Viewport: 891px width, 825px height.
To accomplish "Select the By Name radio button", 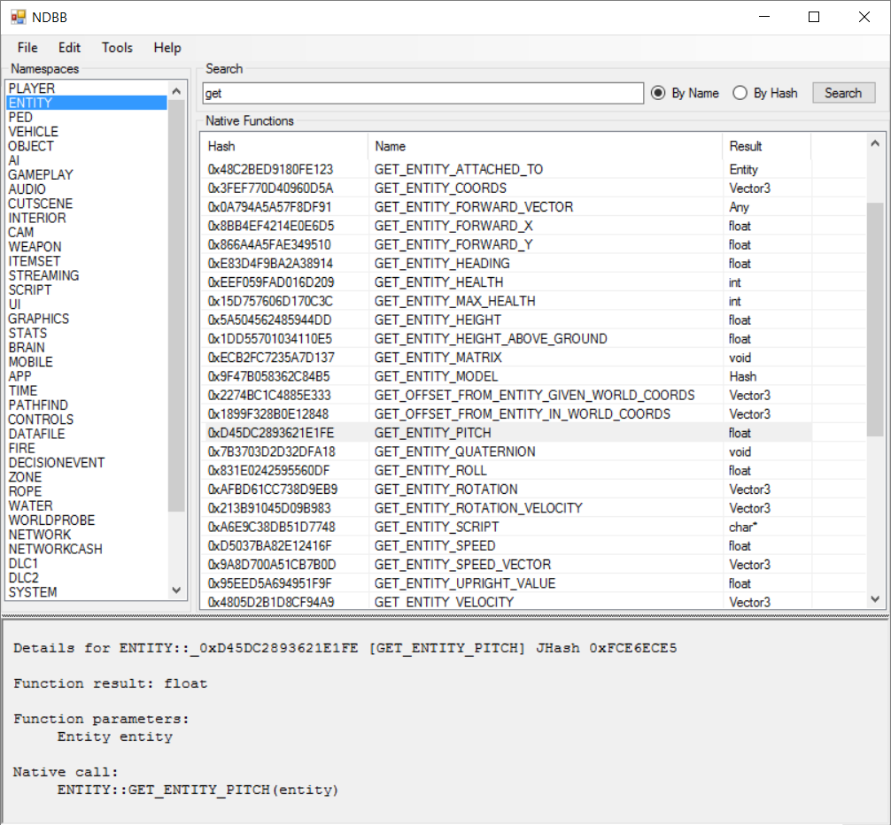I will click(685, 93).
